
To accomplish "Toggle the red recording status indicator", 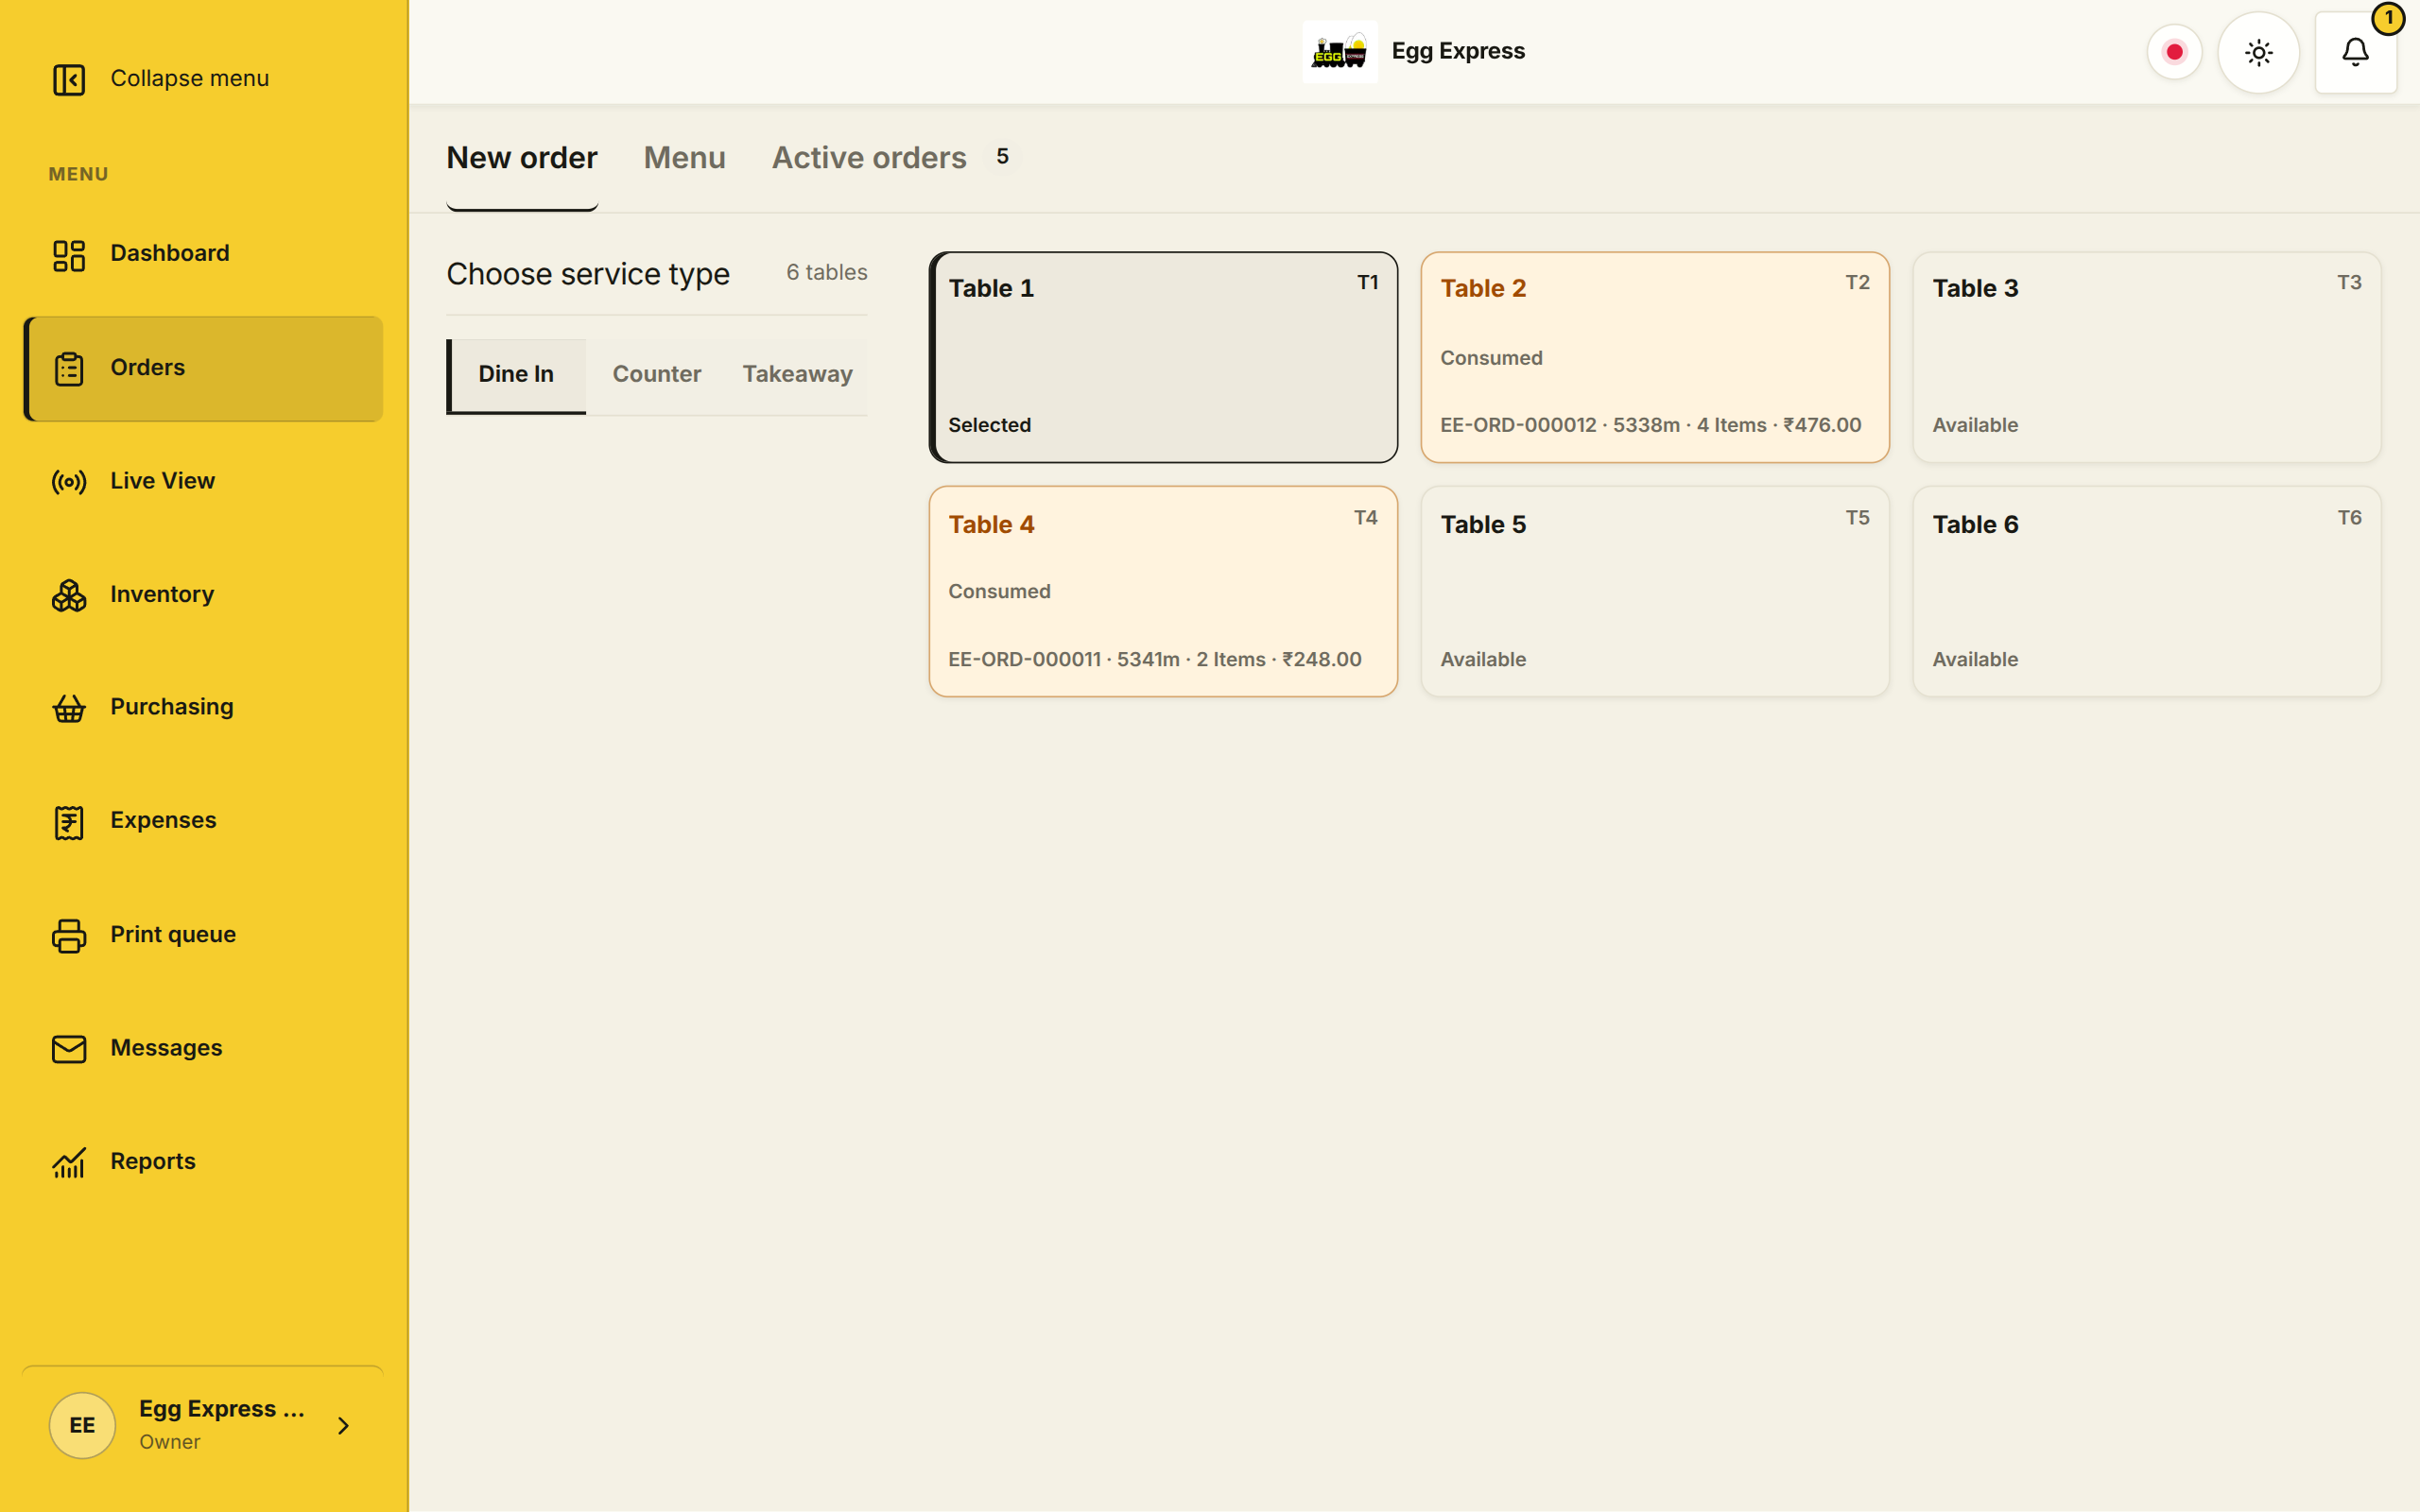I will coord(2174,52).
